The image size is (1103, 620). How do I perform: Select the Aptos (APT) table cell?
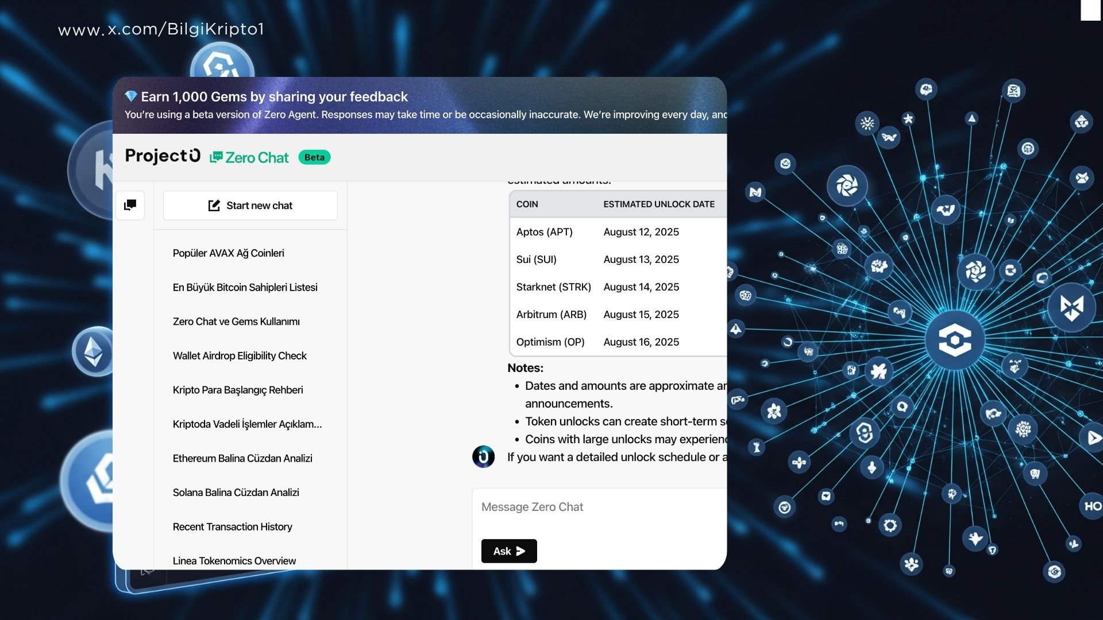[x=544, y=232]
